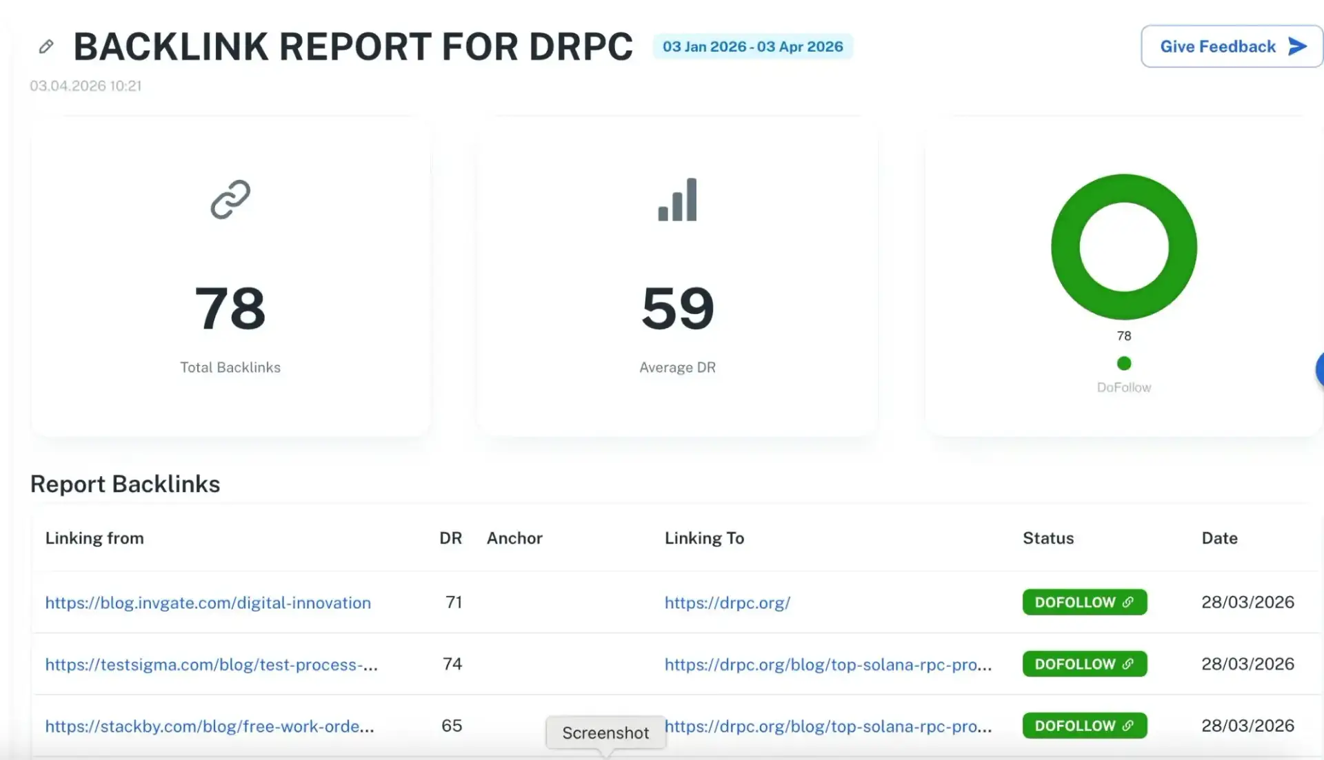Click the Linking from column header

(94, 538)
